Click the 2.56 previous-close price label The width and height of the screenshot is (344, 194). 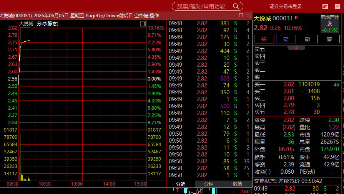[x=13, y=79]
